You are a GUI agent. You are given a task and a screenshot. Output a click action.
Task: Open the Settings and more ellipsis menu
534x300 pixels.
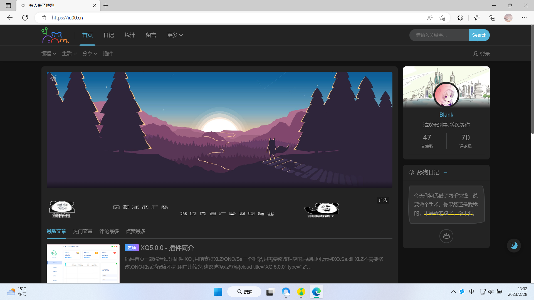point(524,18)
